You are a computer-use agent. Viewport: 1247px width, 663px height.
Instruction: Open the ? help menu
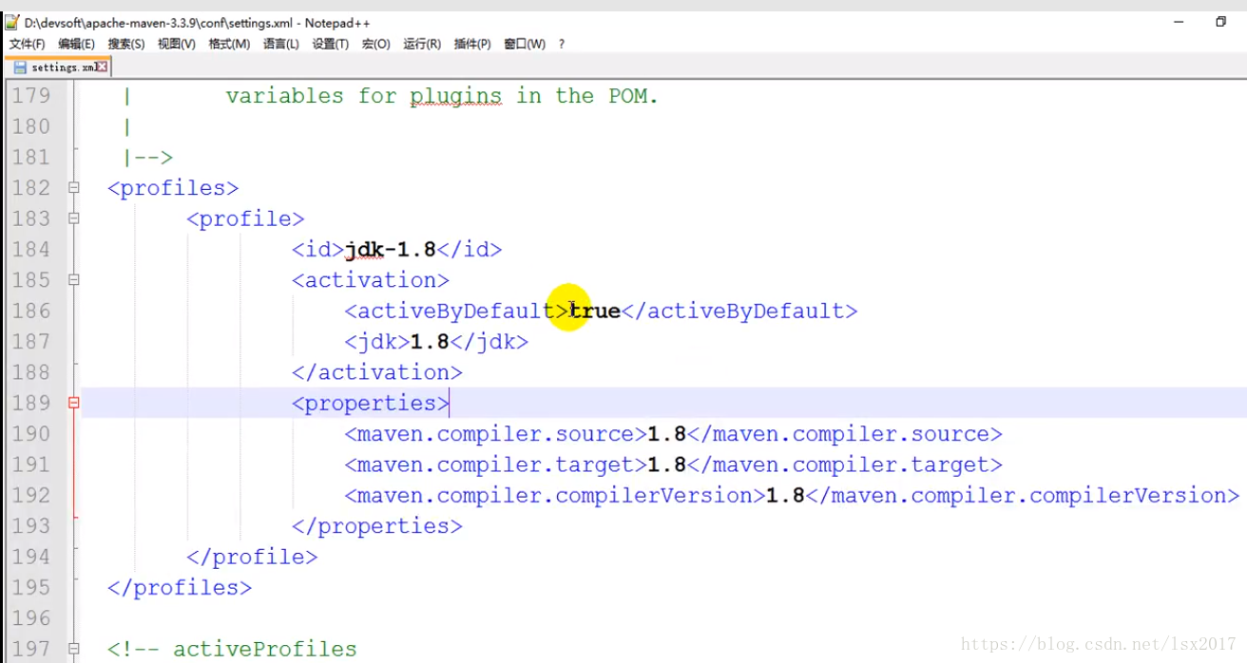pyautogui.click(x=562, y=44)
